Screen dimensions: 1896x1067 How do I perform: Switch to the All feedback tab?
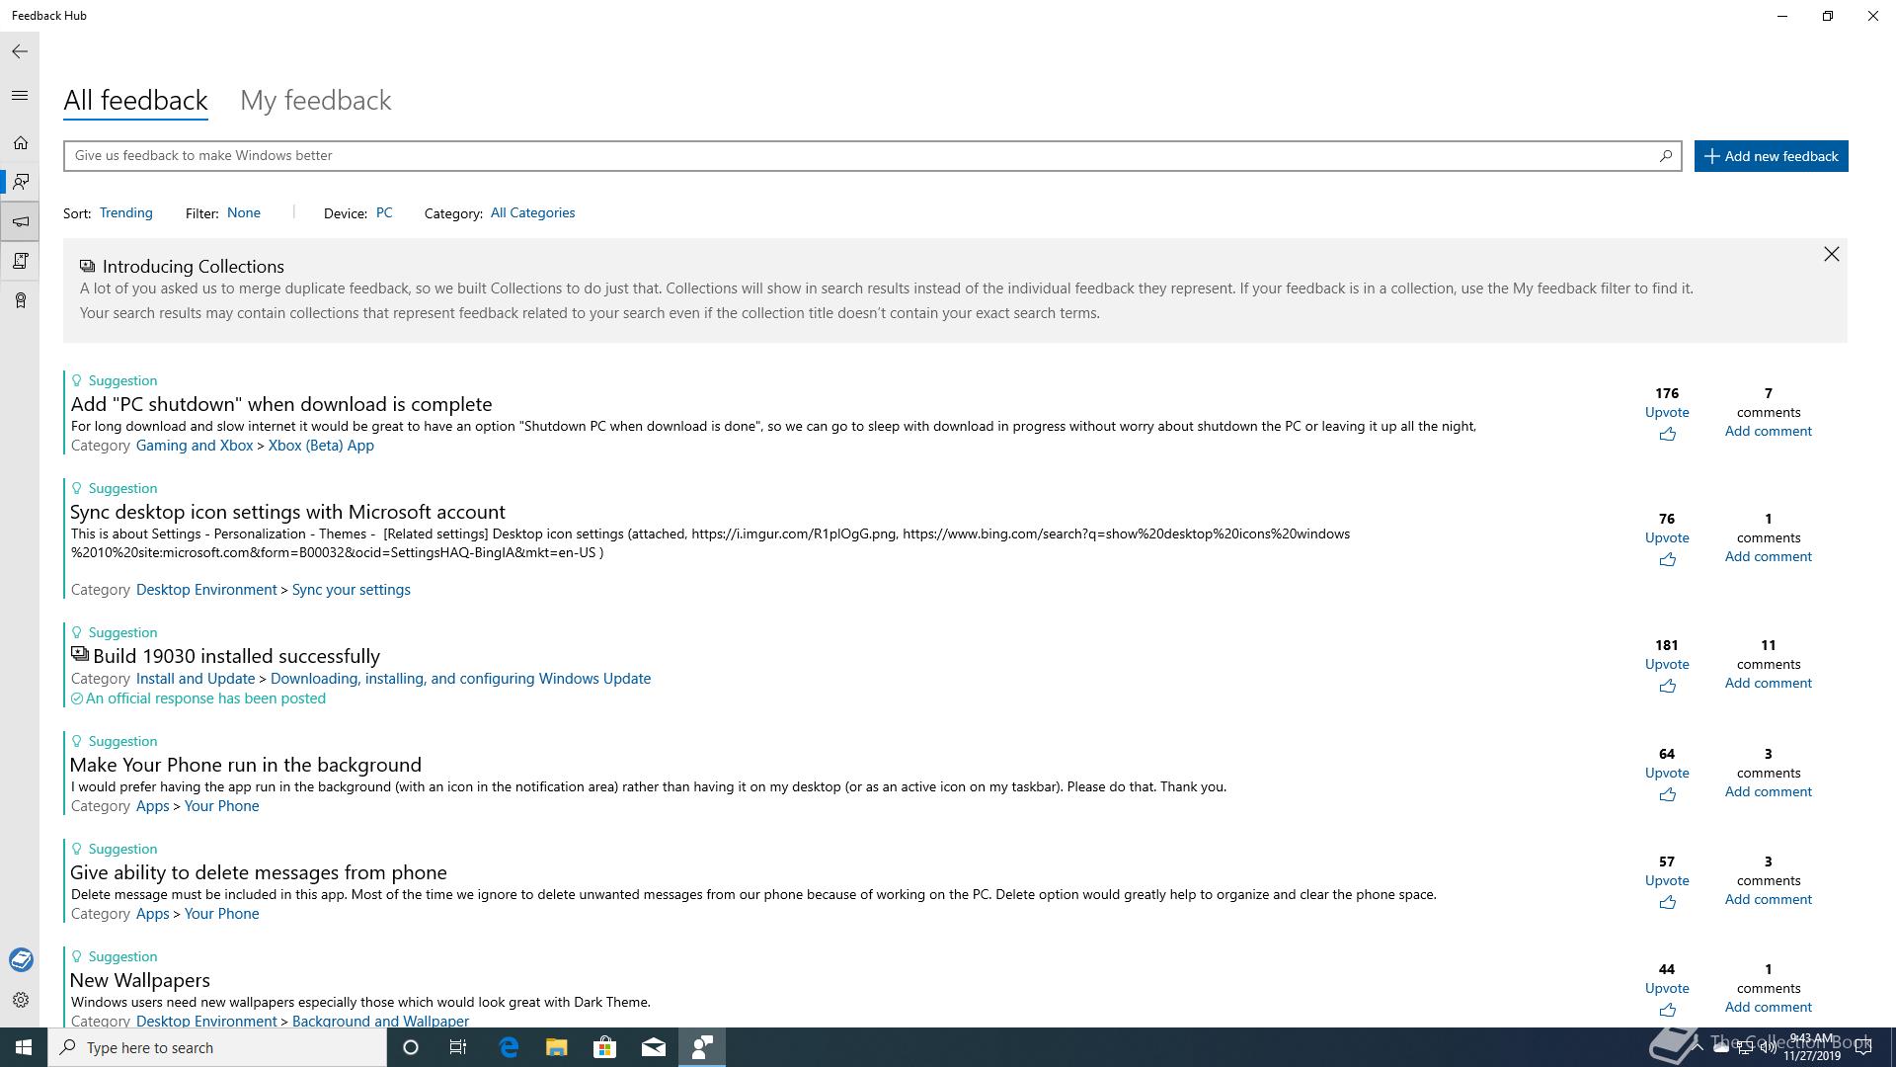point(135,100)
